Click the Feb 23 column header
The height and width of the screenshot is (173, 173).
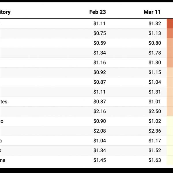point(97,12)
